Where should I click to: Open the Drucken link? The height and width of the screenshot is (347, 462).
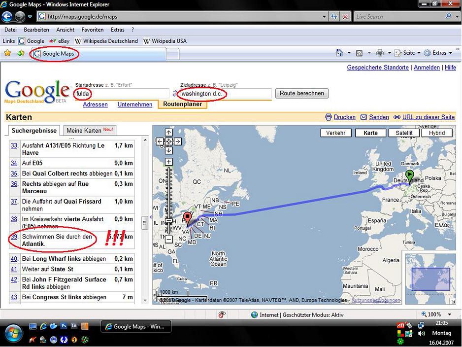click(344, 117)
